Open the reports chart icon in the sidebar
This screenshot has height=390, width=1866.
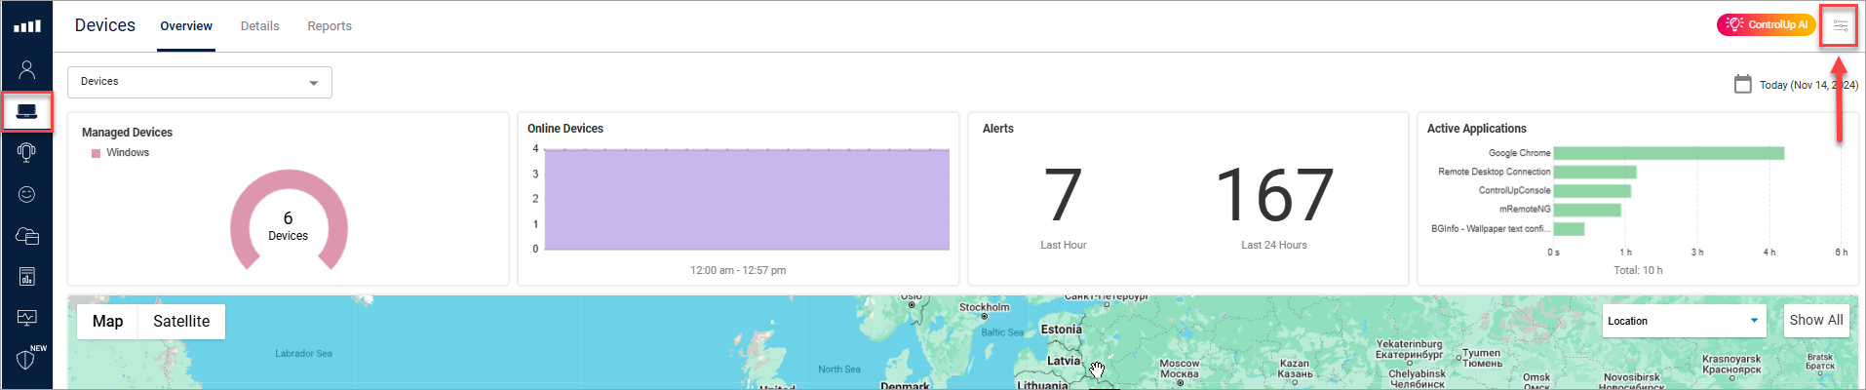(x=27, y=277)
